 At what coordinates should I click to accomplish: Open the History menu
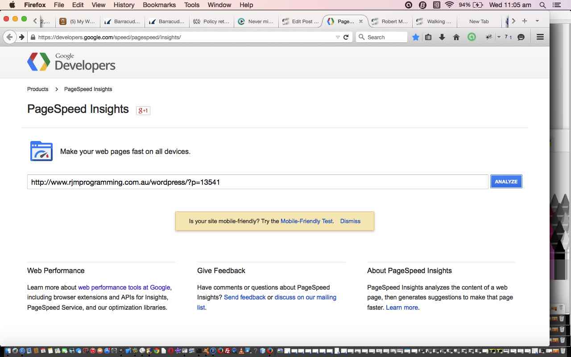(124, 5)
